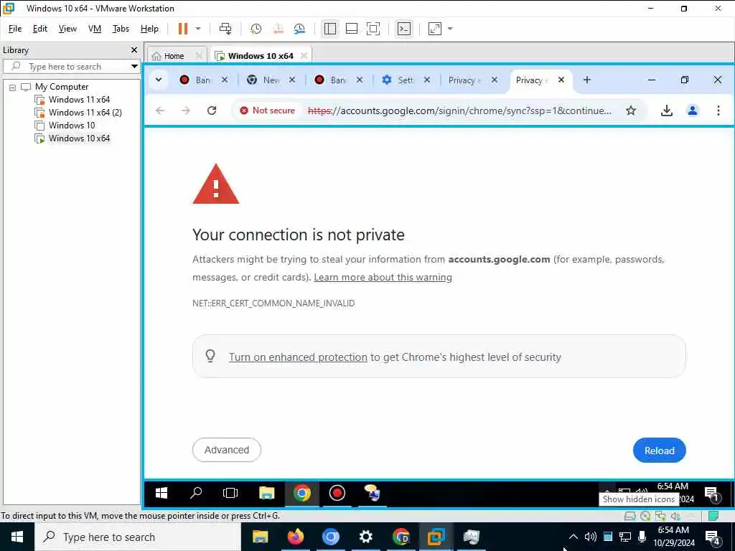
Task: Open the power options dropdown next to pause
Action: (x=198, y=29)
